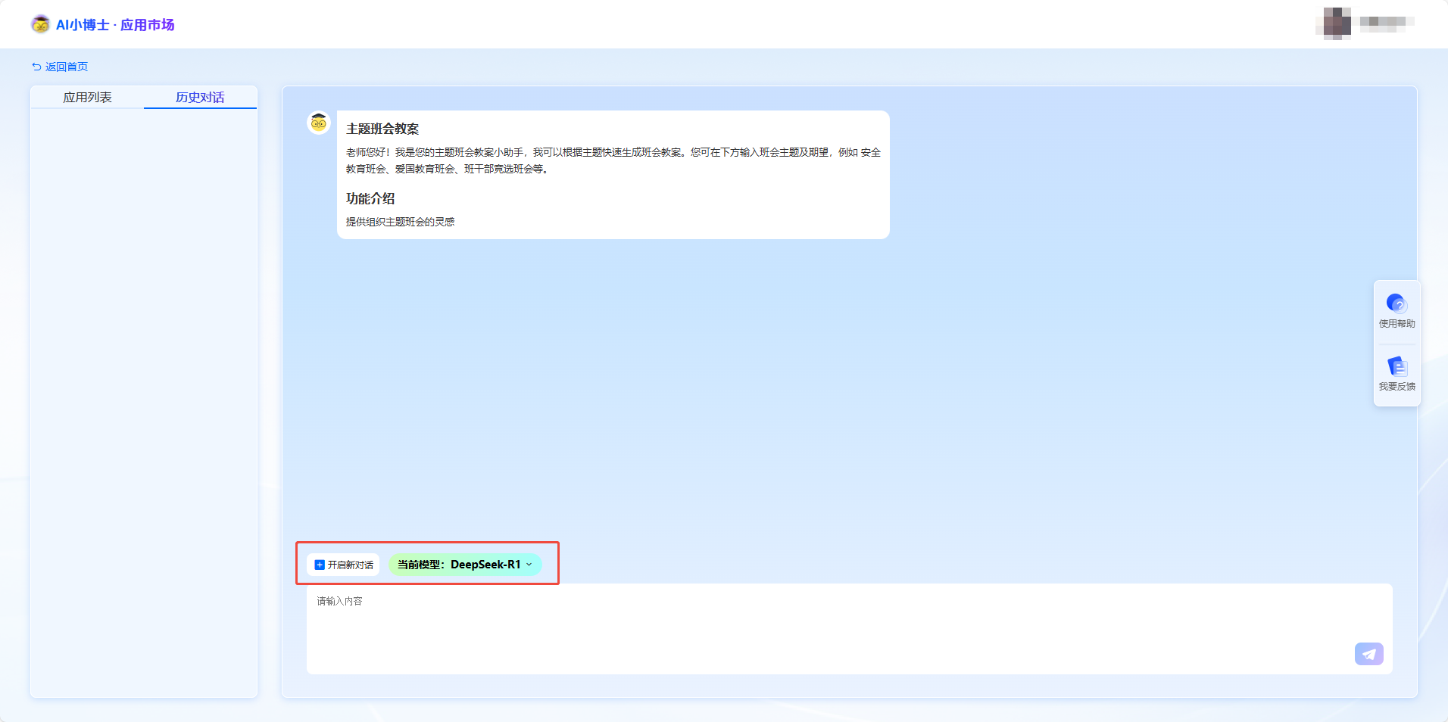Select the 历史对话 tab

point(200,97)
